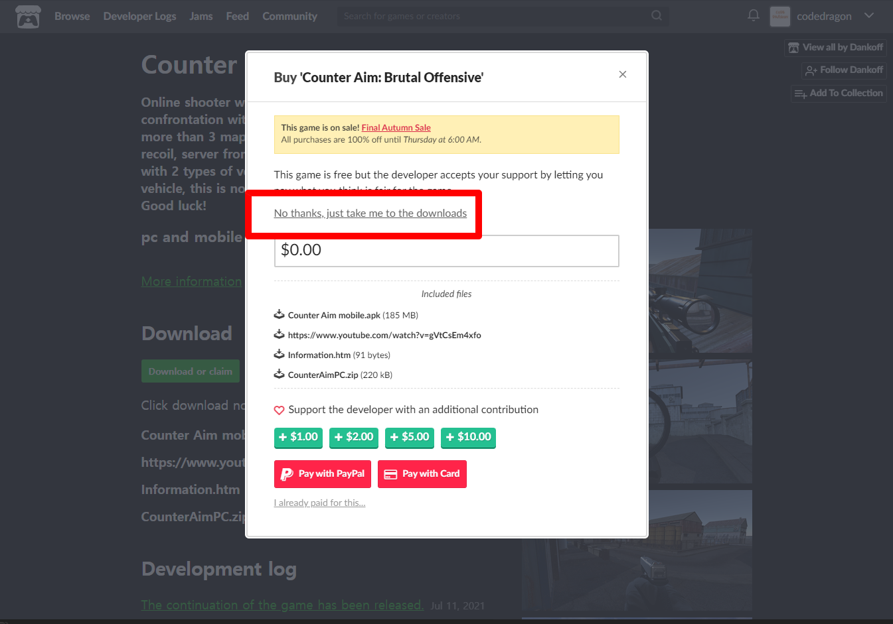The width and height of the screenshot is (893, 624).
Task: Click I already paid for this link
Action: click(320, 503)
